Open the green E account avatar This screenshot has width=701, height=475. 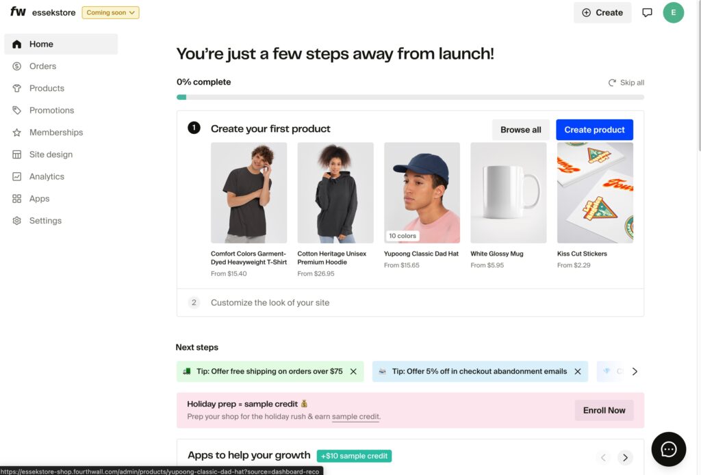pos(673,12)
